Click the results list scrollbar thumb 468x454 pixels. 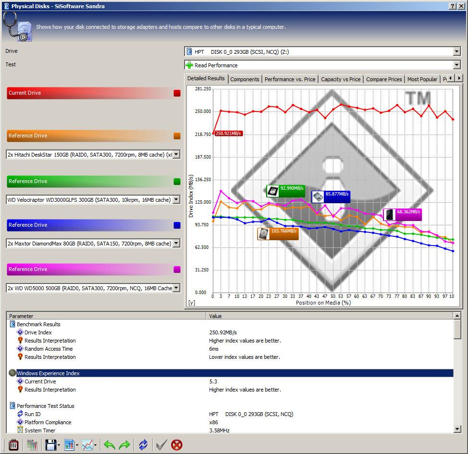pyautogui.click(x=457, y=329)
